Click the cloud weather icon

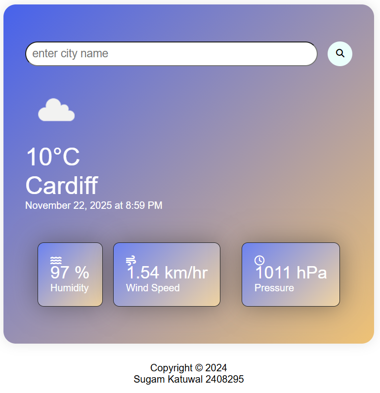[x=56, y=110]
